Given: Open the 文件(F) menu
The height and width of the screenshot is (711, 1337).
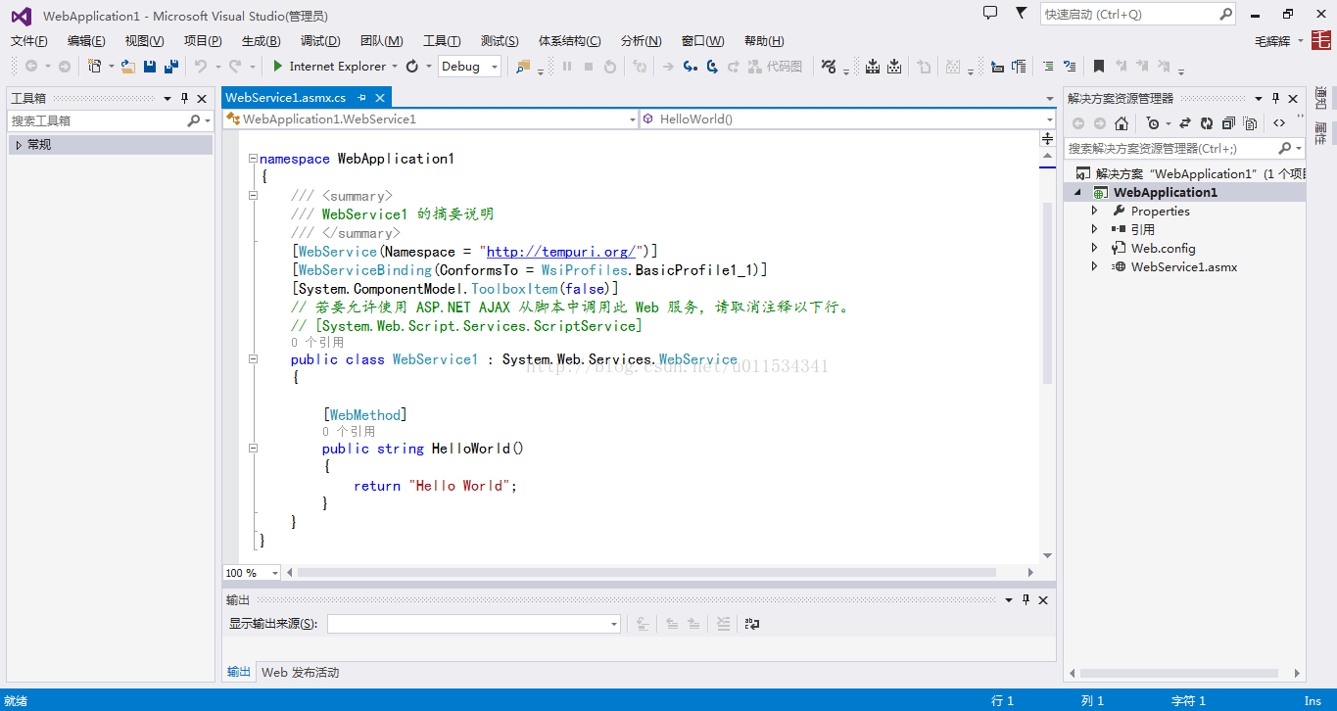Looking at the screenshot, I should [29, 41].
